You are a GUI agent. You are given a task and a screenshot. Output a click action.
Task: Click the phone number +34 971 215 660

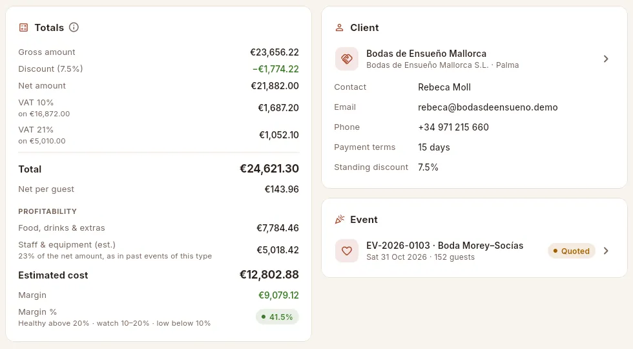pos(453,127)
